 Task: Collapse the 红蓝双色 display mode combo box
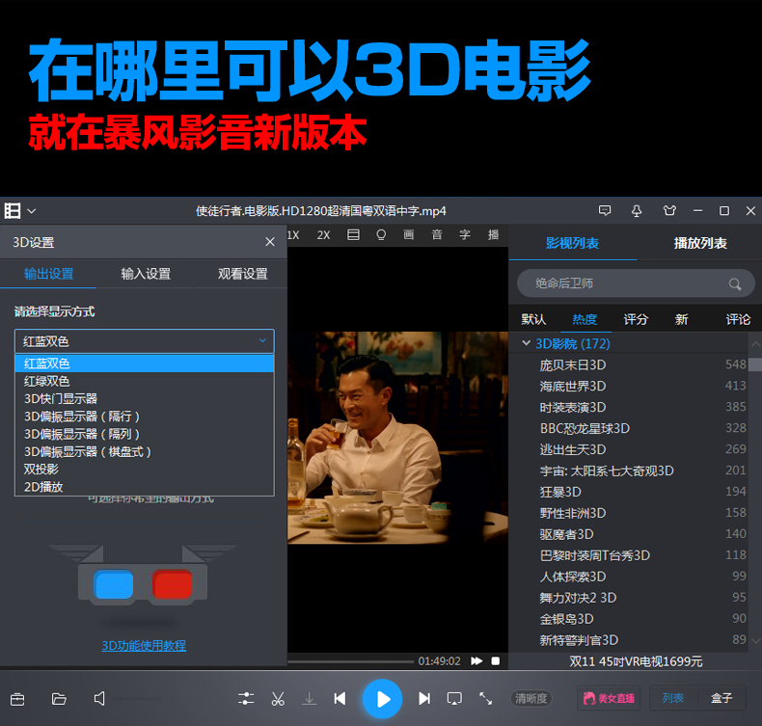(145, 341)
